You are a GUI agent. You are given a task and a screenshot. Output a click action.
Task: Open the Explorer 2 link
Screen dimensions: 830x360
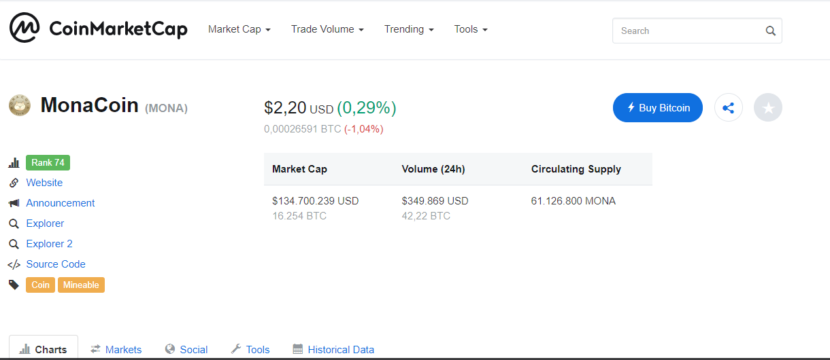pos(49,244)
